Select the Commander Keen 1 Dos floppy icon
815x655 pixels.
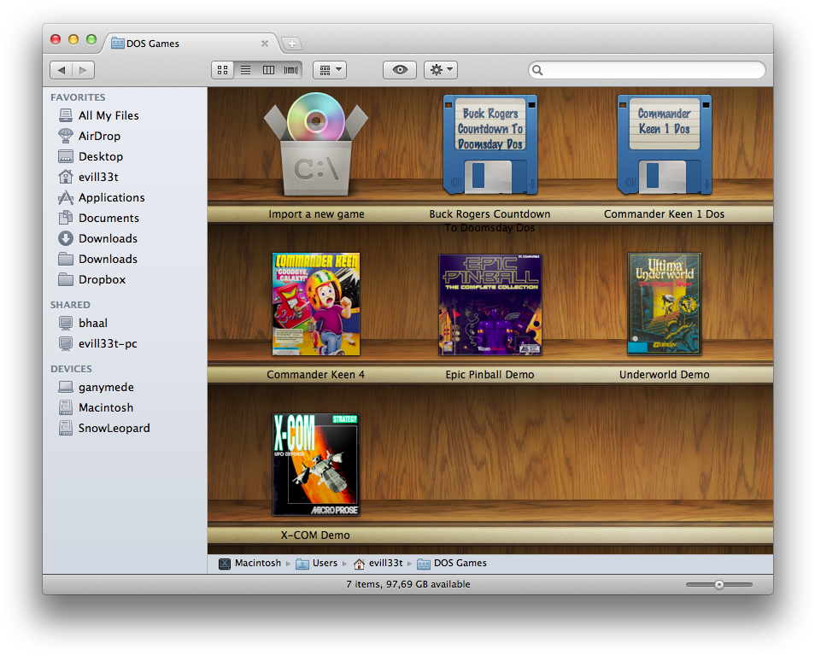coord(665,144)
